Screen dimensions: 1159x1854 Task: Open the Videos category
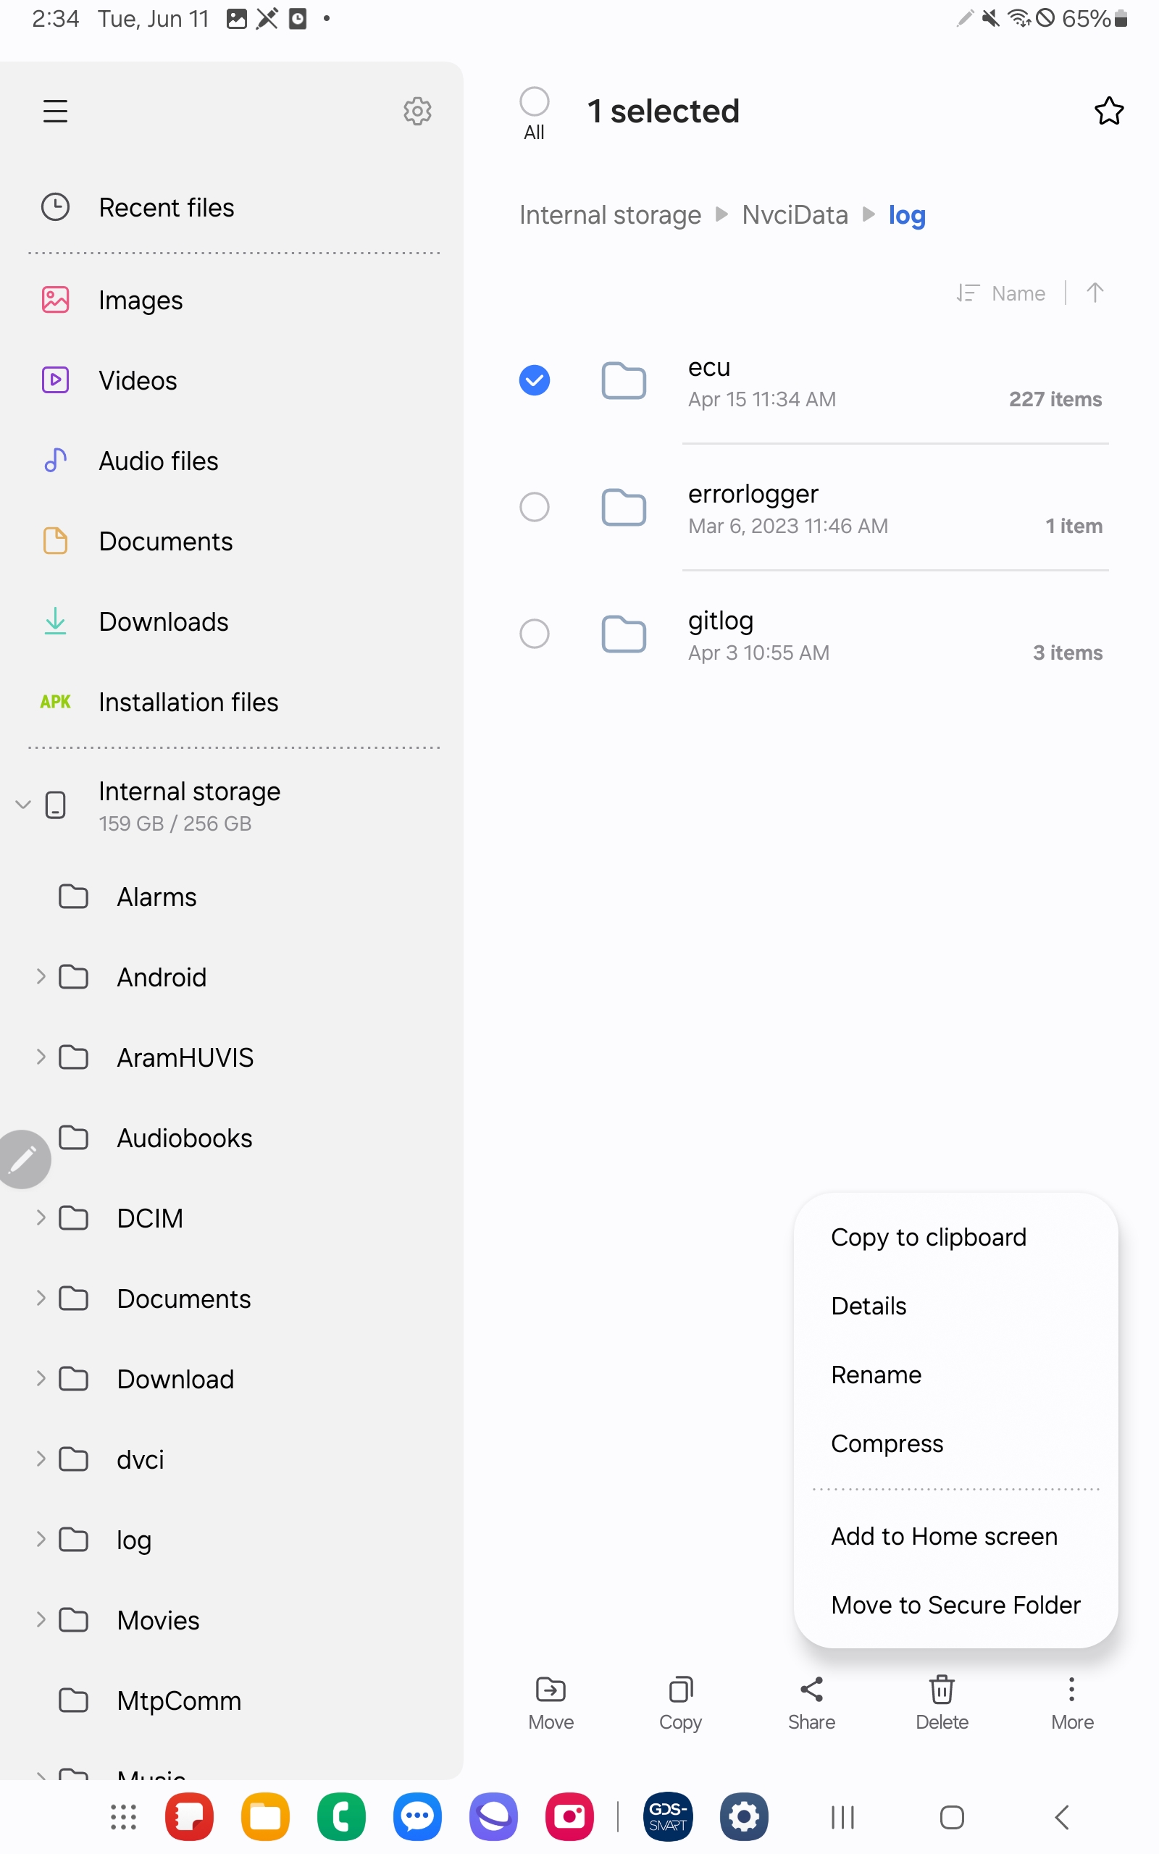pyautogui.click(x=232, y=381)
